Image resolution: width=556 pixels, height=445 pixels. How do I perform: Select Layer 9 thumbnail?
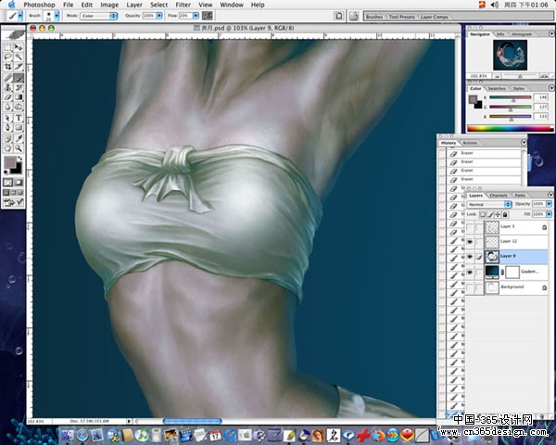[x=492, y=257]
